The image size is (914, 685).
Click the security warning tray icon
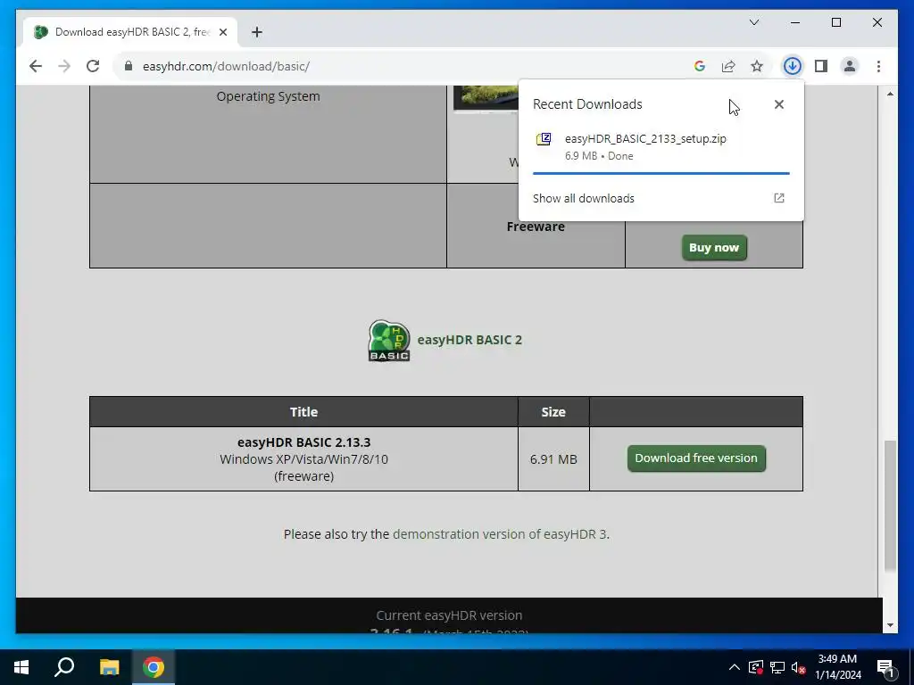pos(756,667)
